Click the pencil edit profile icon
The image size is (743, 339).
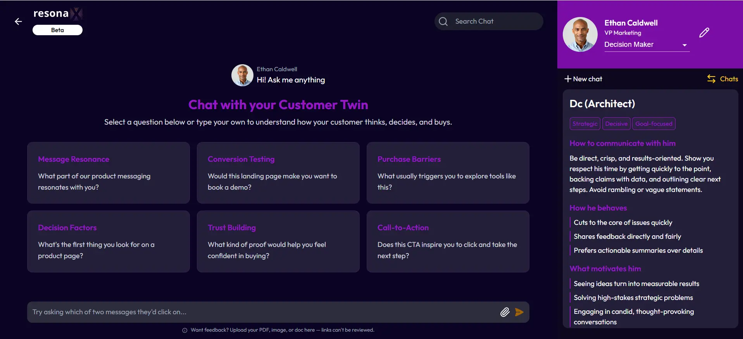(704, 33)
